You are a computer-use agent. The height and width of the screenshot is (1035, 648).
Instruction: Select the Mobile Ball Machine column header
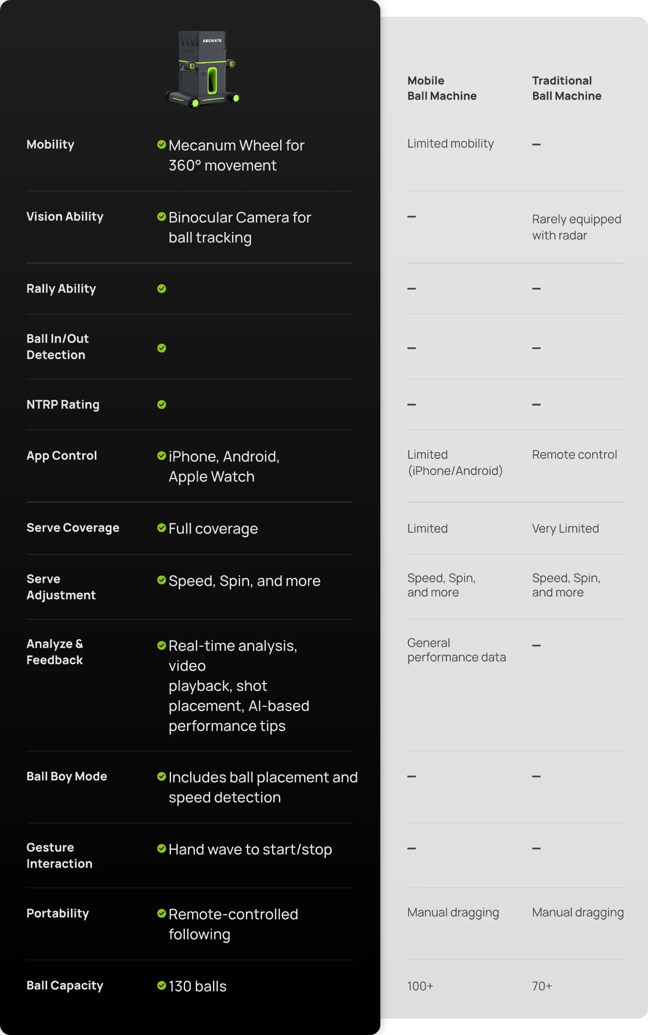[442, 88]
